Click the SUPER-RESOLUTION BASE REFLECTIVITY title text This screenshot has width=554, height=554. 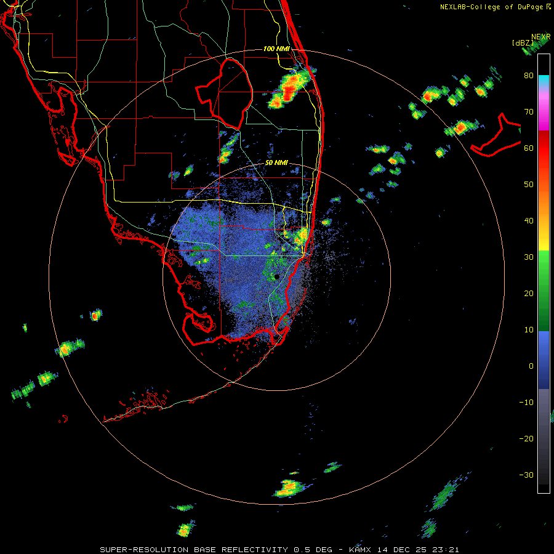(194, 550)
